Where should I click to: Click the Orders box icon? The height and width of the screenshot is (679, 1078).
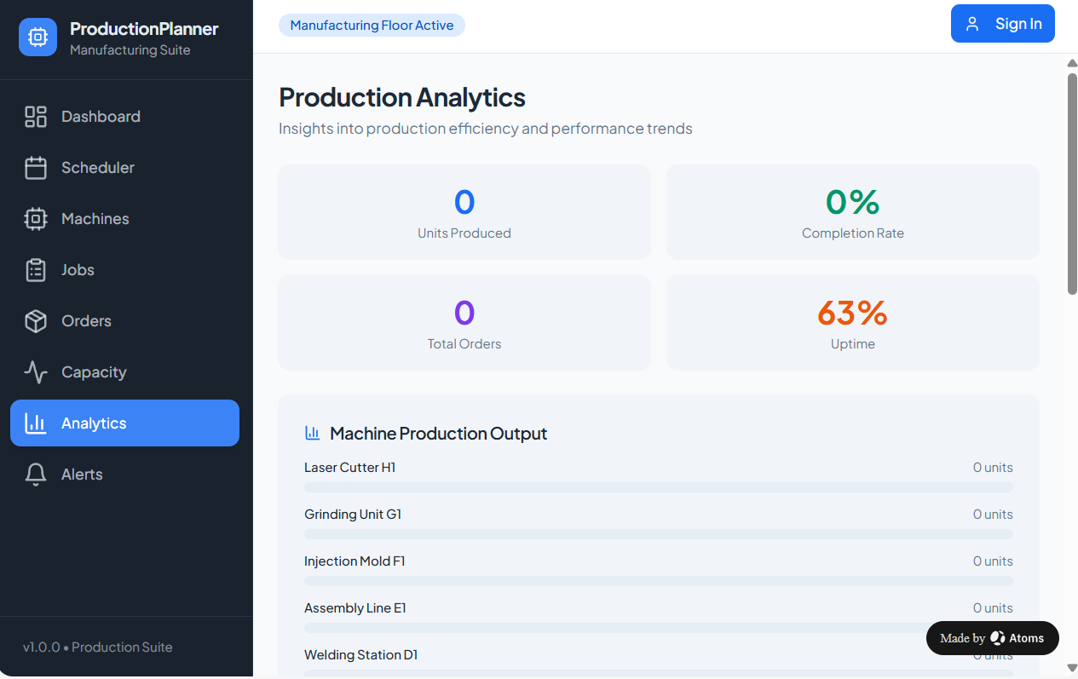(36, 321)
